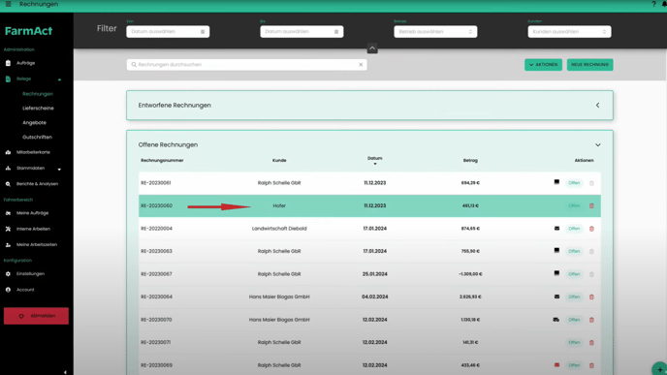The height and width of the screenshot is (375, 667).
Task: Click the Mitarbeiterkarte sidebar icon
Action: (x=8, y=152)
